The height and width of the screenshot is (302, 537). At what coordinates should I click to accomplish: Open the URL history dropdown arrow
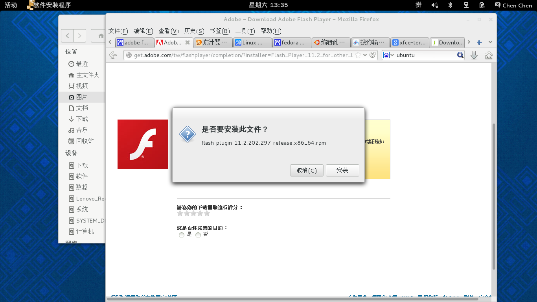(365, 55)
